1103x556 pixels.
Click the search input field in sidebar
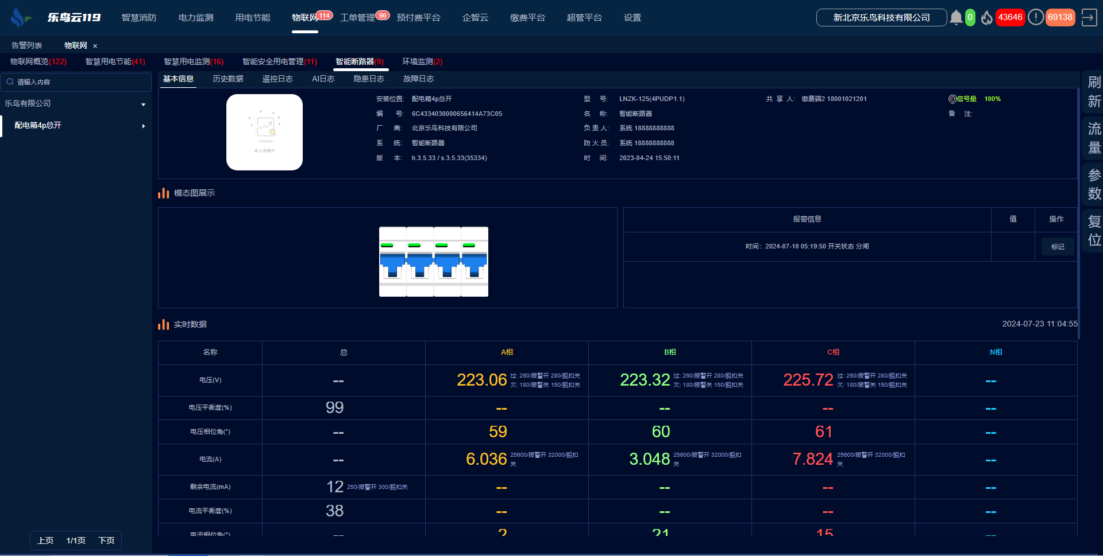click(x=80, y=82)
